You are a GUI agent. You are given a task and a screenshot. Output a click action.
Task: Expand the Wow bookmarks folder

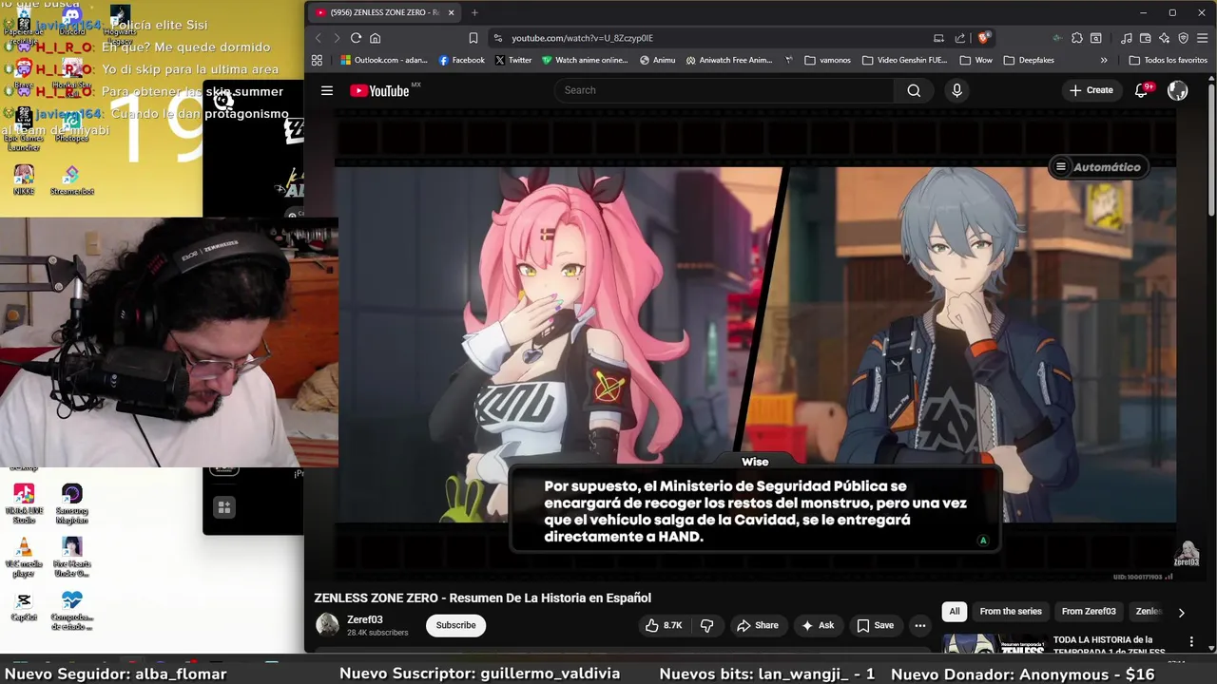pos(976,60)
